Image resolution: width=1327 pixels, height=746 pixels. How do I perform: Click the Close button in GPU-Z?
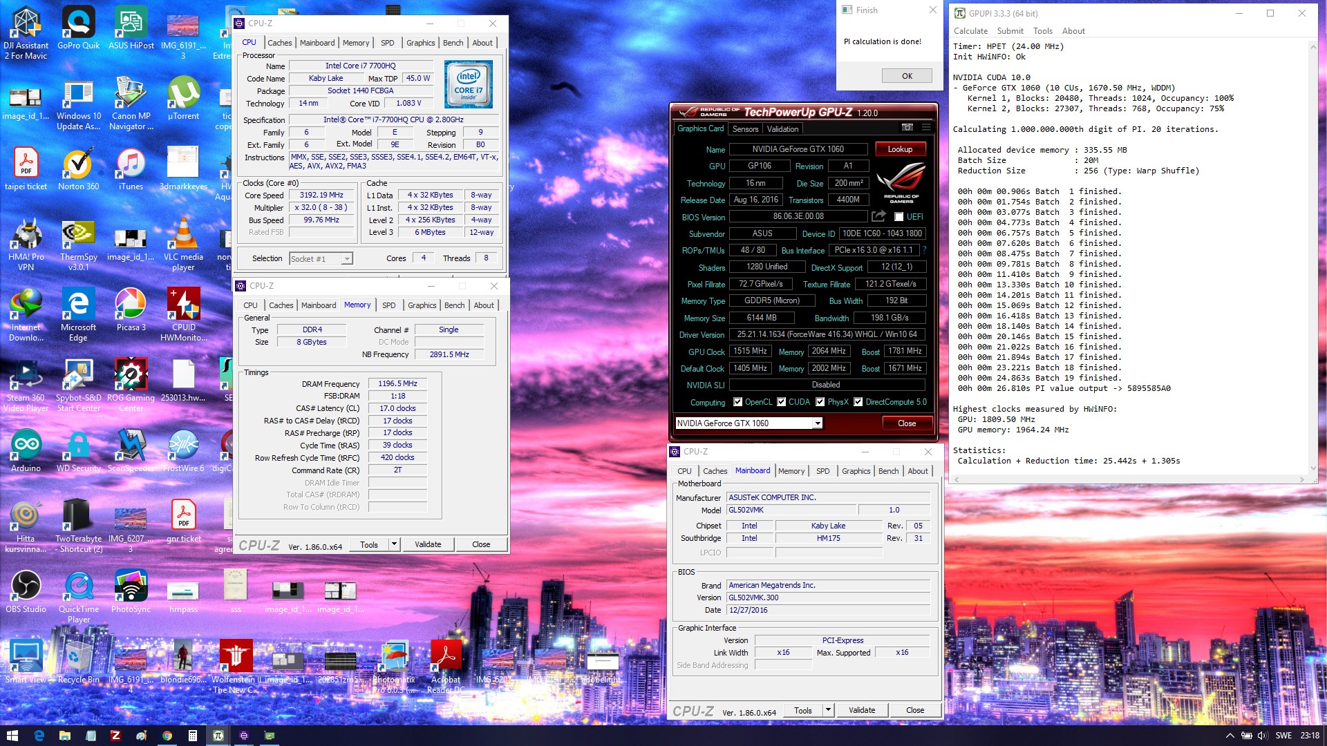(x=907, y=423)
